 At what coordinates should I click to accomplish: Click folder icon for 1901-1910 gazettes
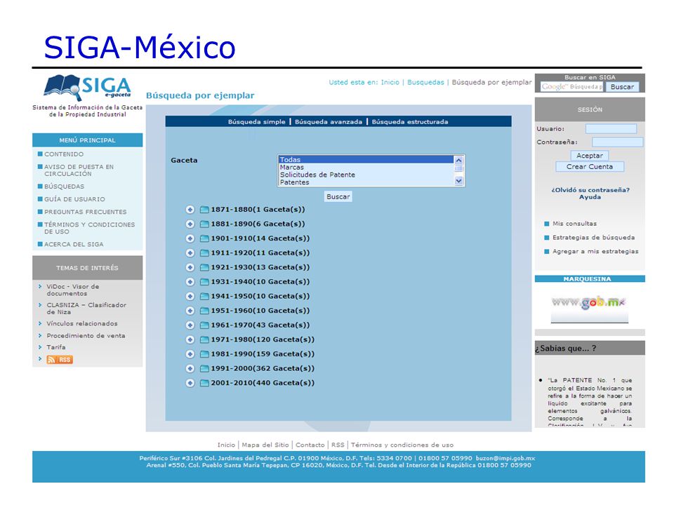[204, 238]
